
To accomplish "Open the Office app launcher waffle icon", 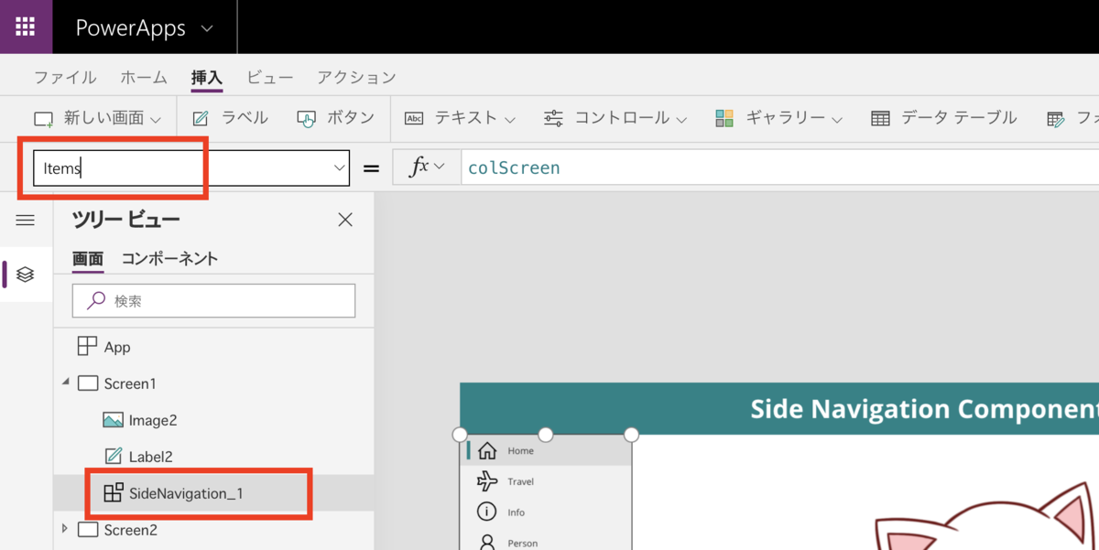I will [x=26, y=26].
